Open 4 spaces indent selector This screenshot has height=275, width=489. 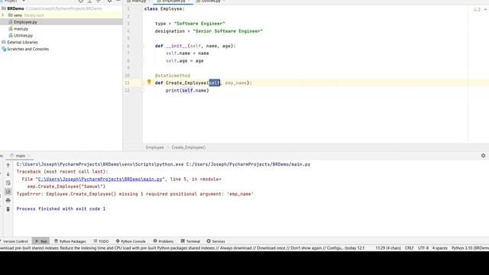pos(440,248)
